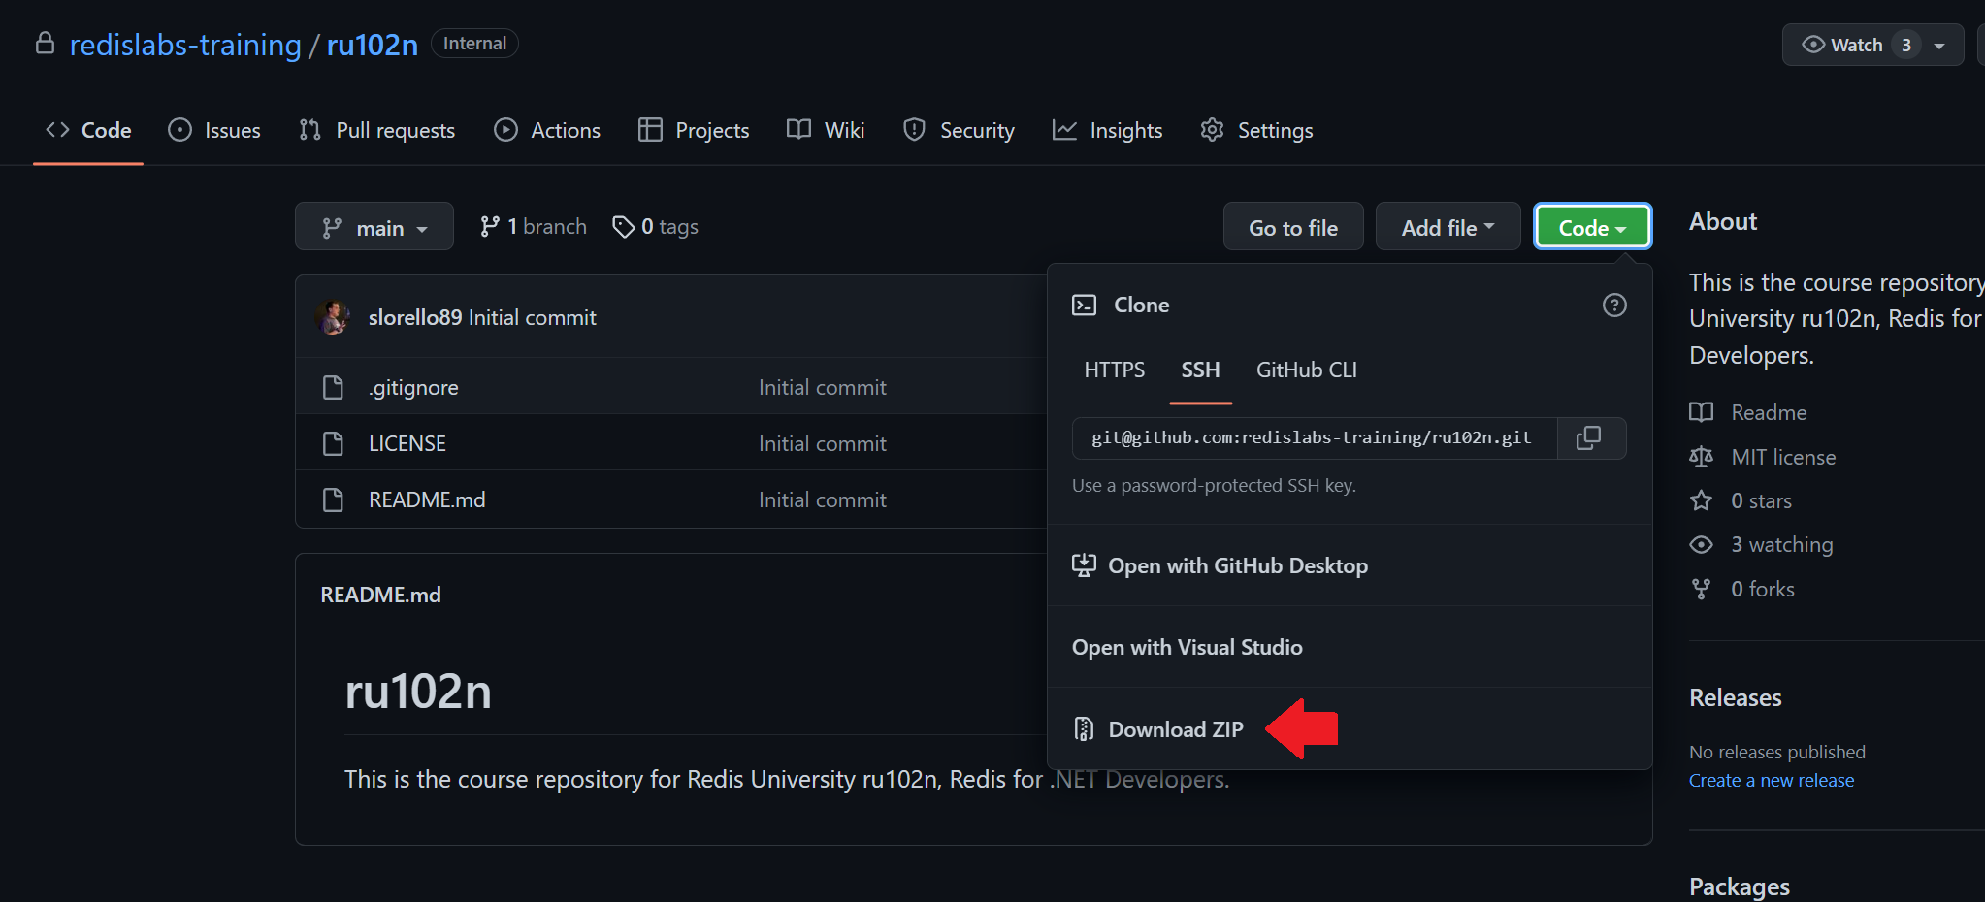Click the file icon beside .gitignore
This screenshot has width=1985, height=902.
point(333,387)
